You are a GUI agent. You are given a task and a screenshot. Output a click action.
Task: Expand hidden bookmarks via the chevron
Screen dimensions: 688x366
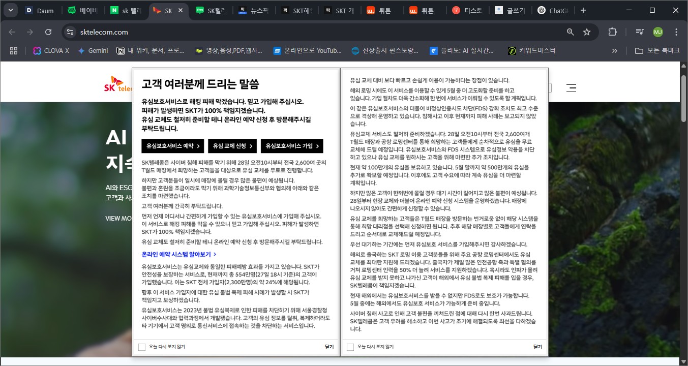pos(614,50)
